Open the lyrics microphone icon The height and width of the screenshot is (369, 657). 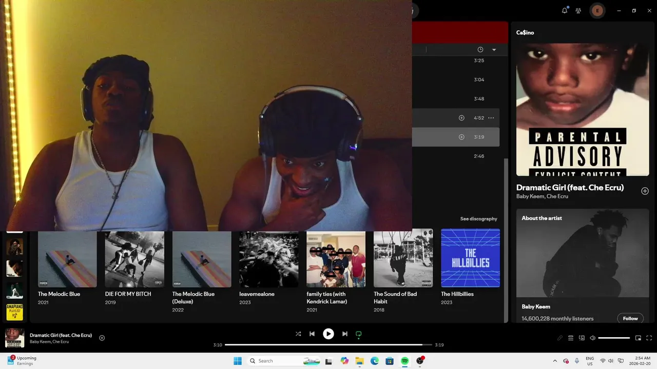(560, 338)
